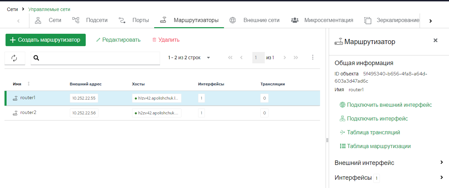Viewport: 449px width, 188px height.
Task: Open the Подсети tab
Action: tap(90, 20)
